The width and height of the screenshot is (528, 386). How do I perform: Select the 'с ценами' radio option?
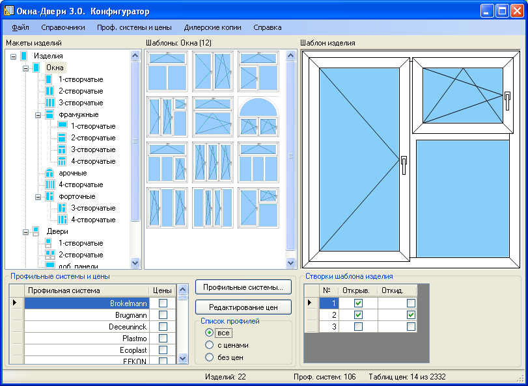pyautogui.click(x=209, y=345)
